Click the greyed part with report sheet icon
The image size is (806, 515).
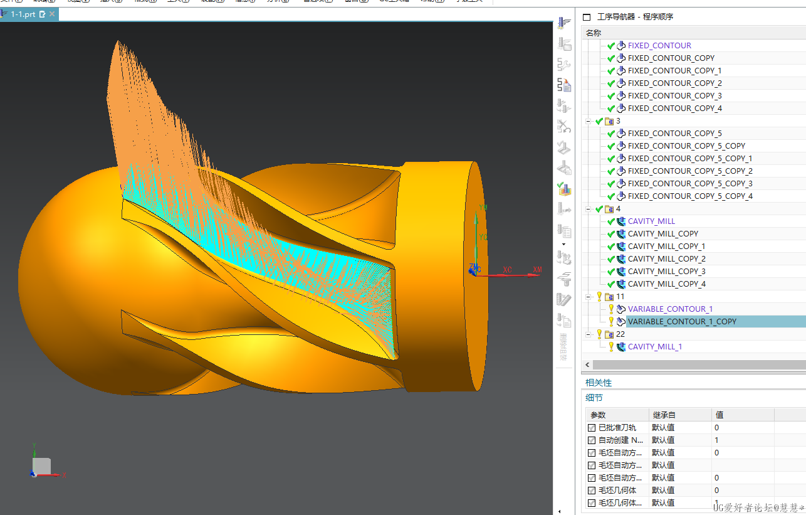[564, 168]
